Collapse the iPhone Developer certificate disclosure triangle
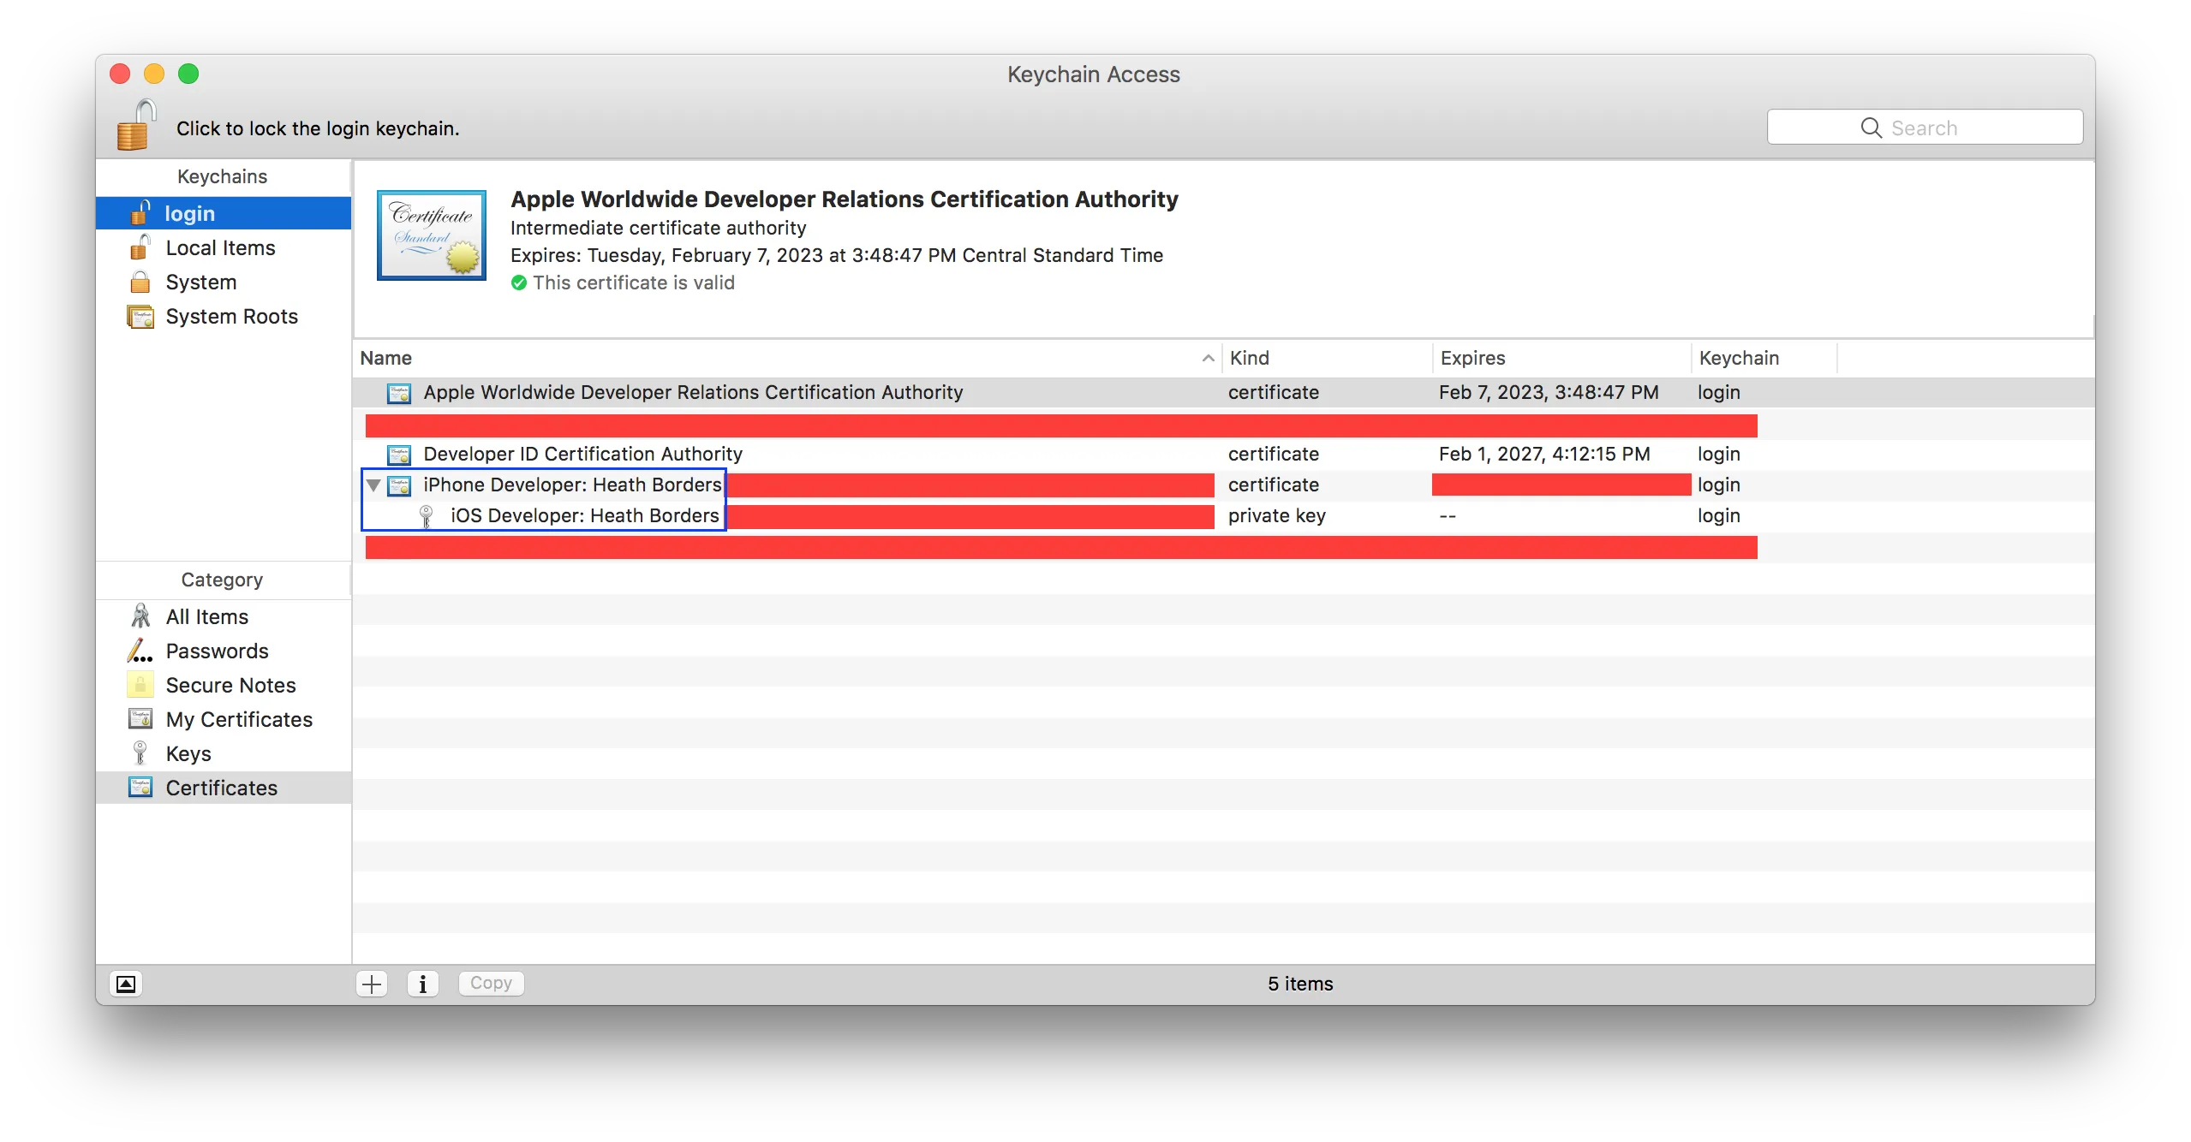This screenshot has width=2191, height=1142. point(373,485)
